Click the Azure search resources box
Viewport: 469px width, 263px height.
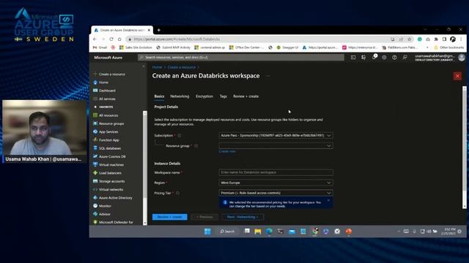click(x=241, y=57)
